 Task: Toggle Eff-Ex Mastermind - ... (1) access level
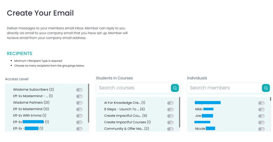[x=79, y=96]
